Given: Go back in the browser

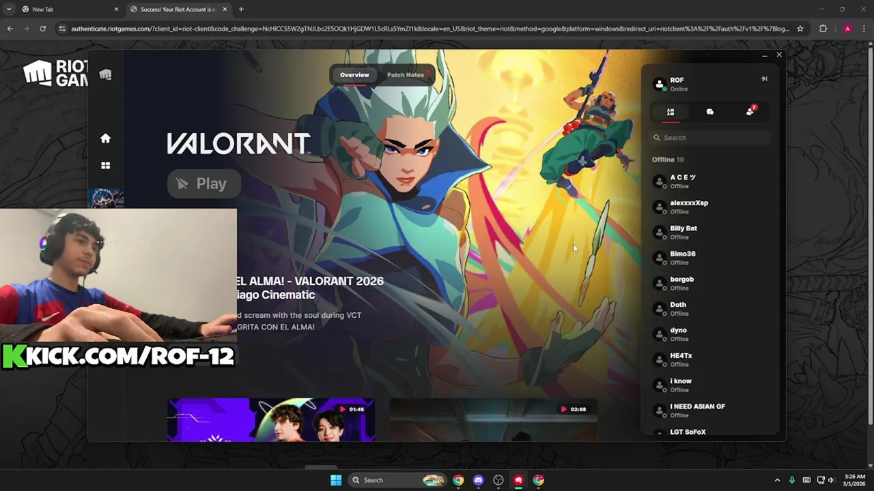Looking at the screenshot, I should pyautogui.click(x=10, y=29).
